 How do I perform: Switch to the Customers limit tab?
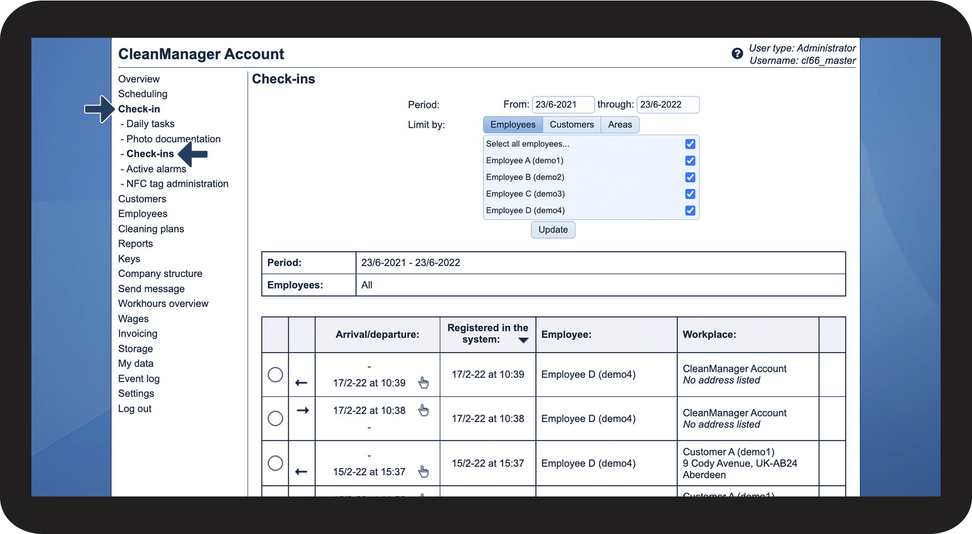coord(572,125)
